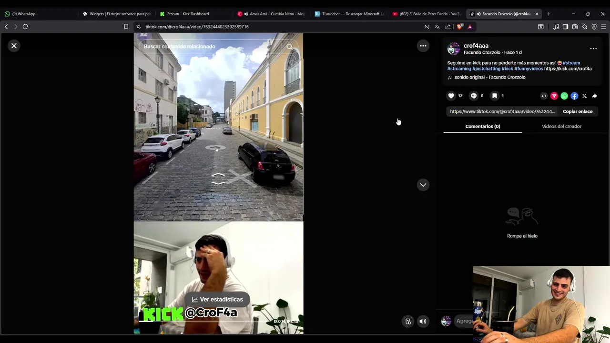This screenshot has width=610, height=343.
Task: Open the Brave wallet icon
Action: [x=575, y=27]
